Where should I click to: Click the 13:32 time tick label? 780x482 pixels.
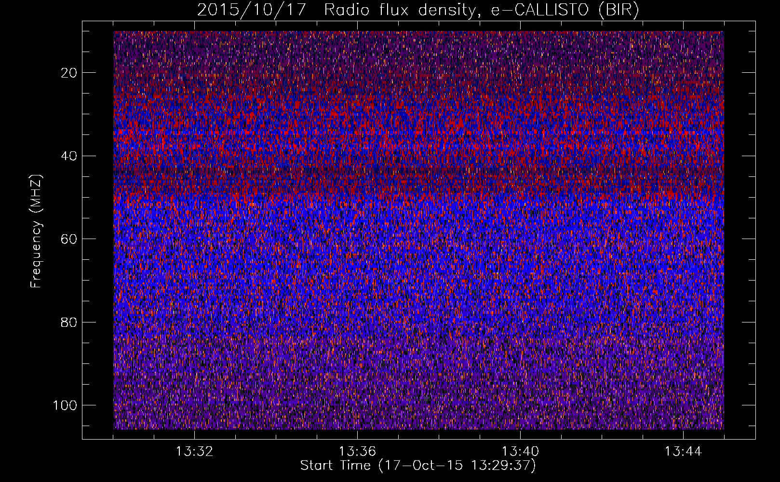click(194, 452)
